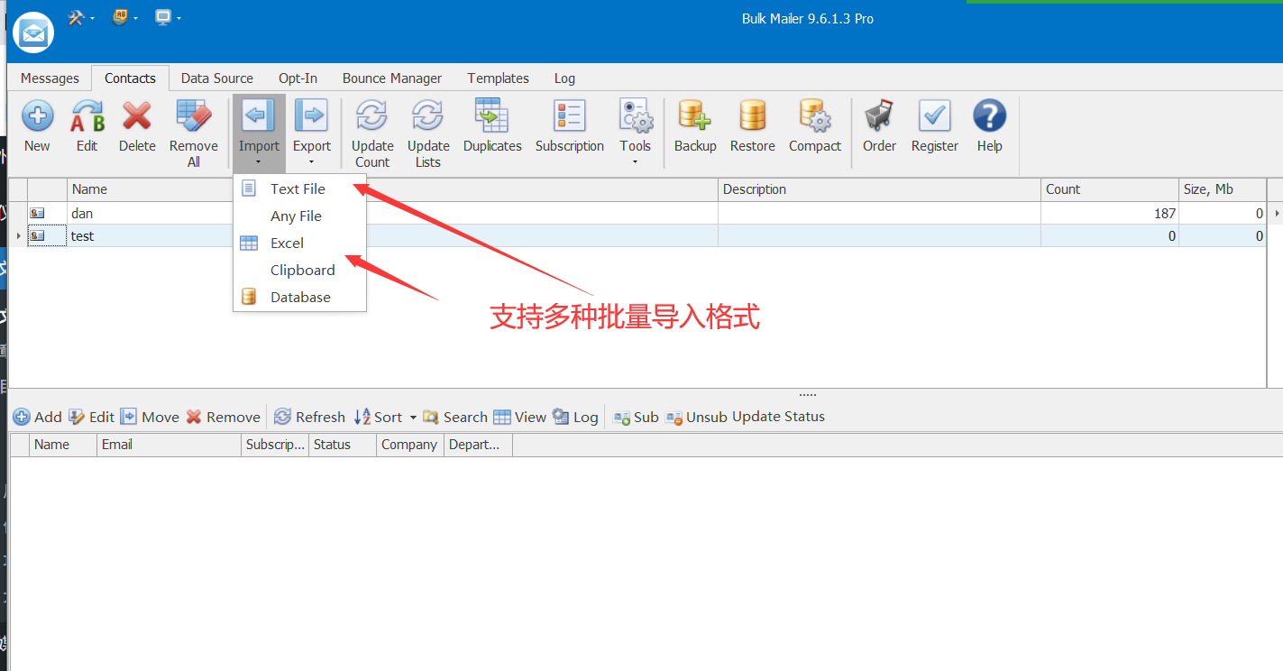Select Clipboard in the Import menu
Image resolution: width=1283 pixels, height=671 pixels.
[x=302, y=270]
